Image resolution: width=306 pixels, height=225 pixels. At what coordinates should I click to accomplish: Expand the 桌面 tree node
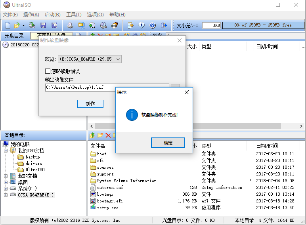(x=6, y=183)
